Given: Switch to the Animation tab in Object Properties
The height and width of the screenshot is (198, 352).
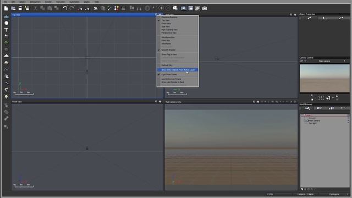Looking at the screenshot, I should 341,18.
